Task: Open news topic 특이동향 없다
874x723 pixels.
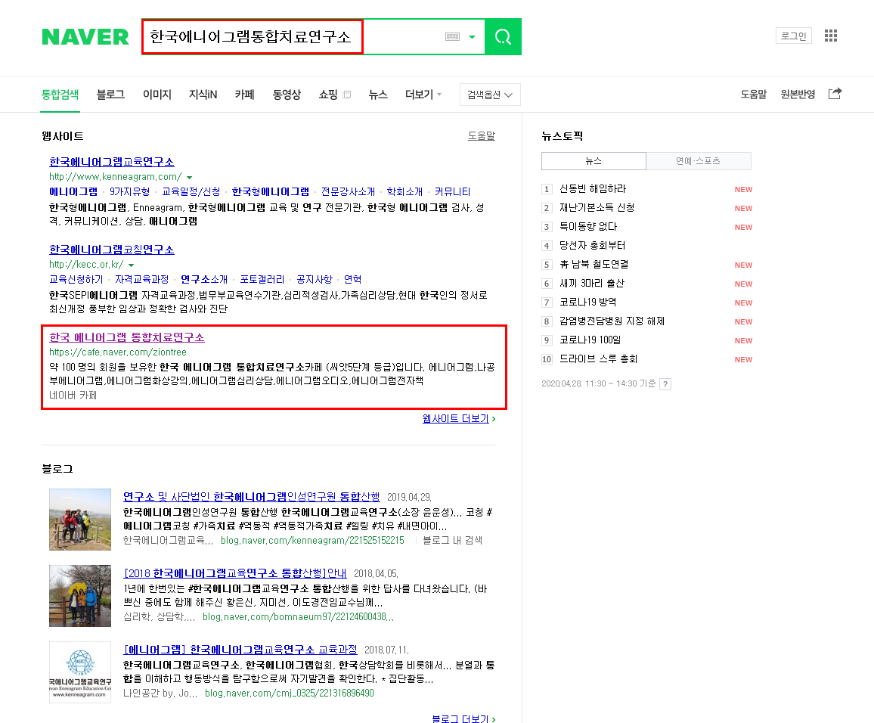Action: coord(588,227)
